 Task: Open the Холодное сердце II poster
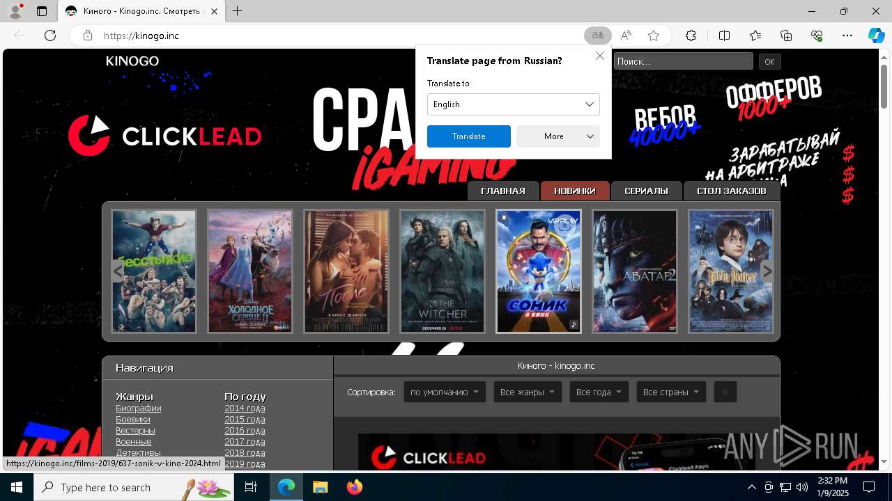250,271
